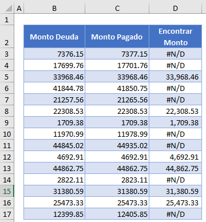
Task: Select cell with value 7377.15
Action: (117, 54)
